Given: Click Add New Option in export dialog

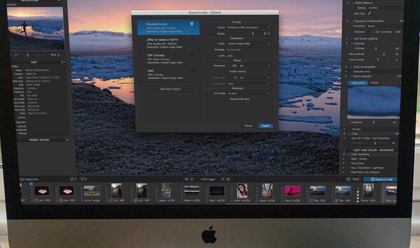Looking at the screenshot, I should (171, 89).
